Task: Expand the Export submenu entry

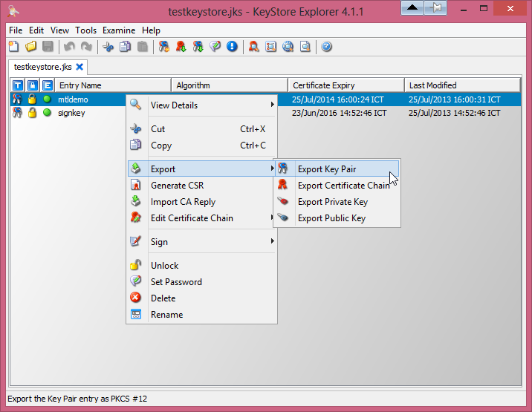Action: click(x=202, y=169)
